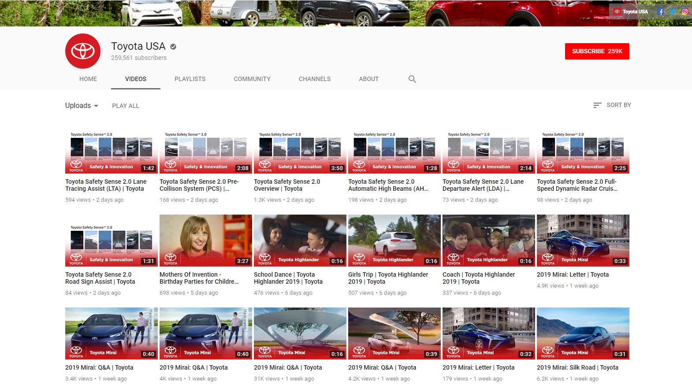
Task: Select the Videos tab
Action: coord(136,79)
